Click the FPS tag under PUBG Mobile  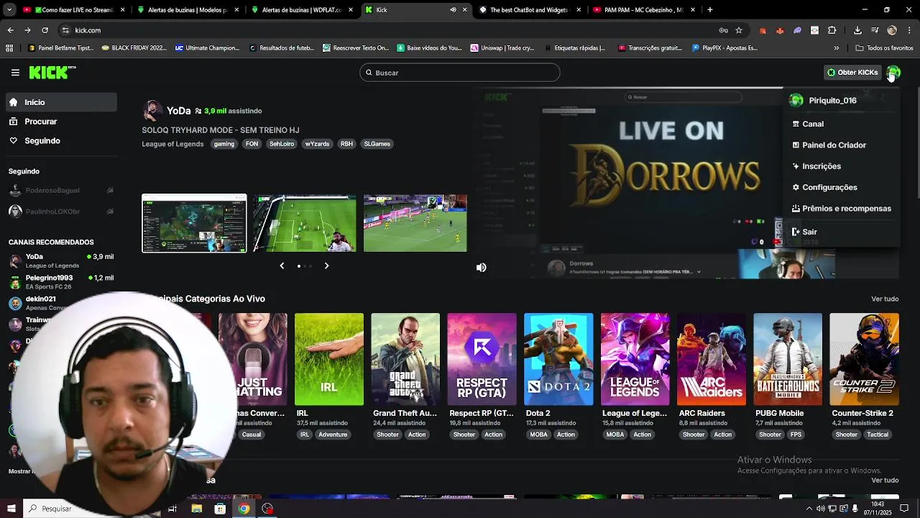796,435
